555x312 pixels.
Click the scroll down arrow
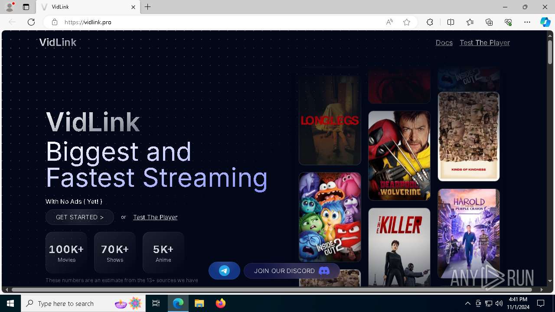(x=550, y=281)
